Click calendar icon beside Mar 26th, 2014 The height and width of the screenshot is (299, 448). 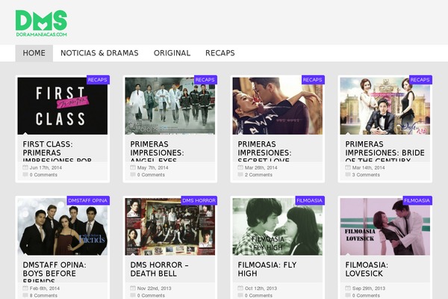click(240, 167)
